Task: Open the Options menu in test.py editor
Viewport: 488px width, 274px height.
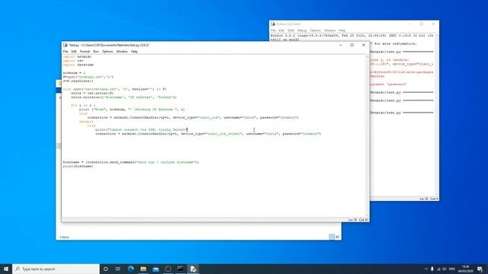Action: 108,52
